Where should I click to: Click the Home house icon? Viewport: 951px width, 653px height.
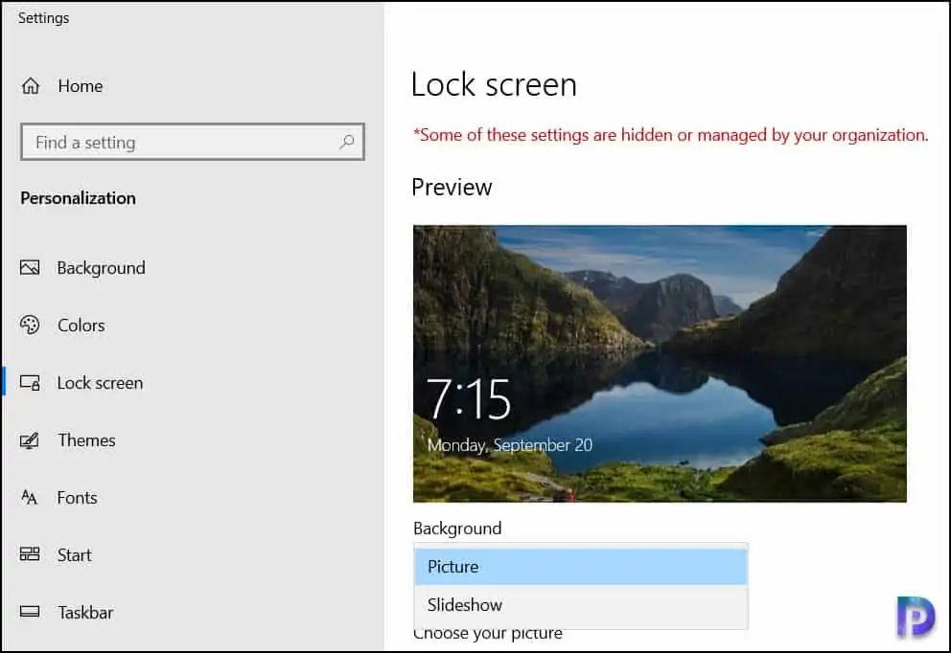click(x=31, y=86)
